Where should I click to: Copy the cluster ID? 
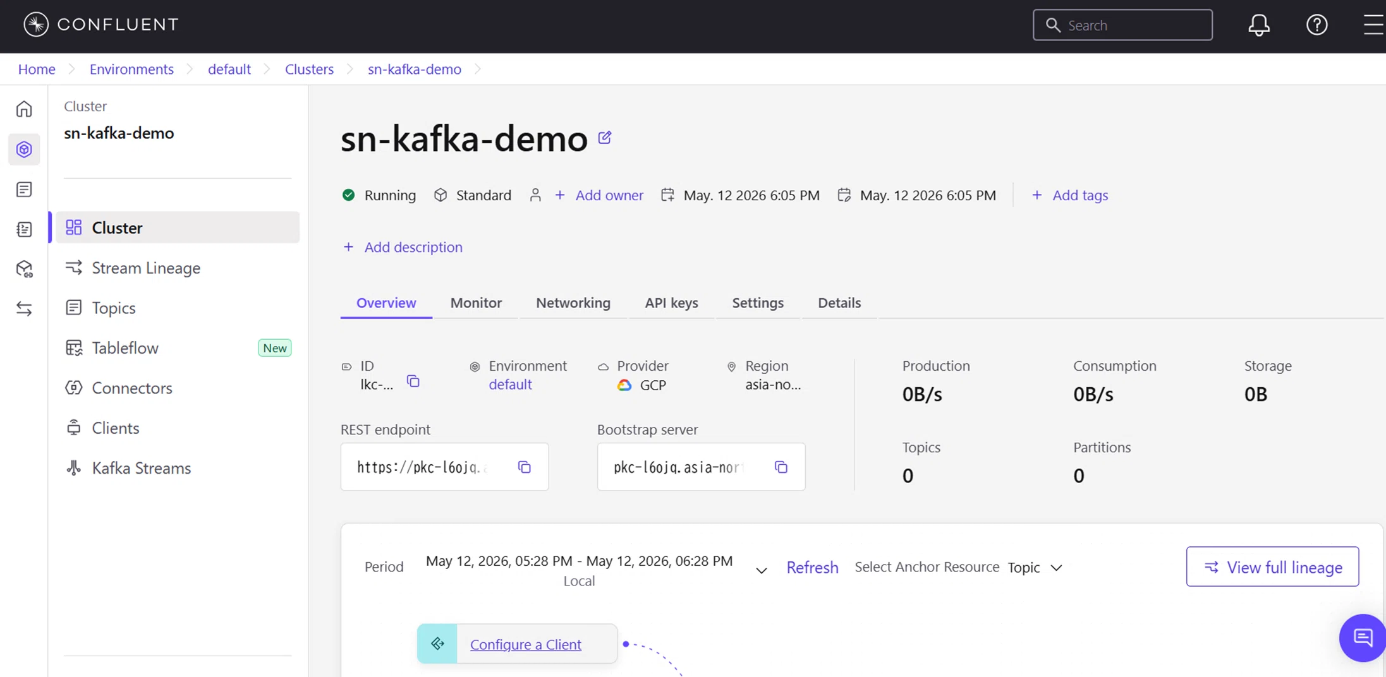tap(413, 381)
